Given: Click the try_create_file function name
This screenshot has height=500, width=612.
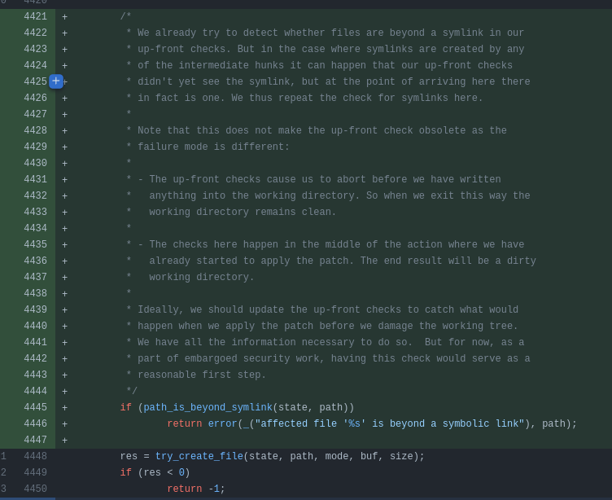Looking at the screenshot, I should (x=199, y=457).
